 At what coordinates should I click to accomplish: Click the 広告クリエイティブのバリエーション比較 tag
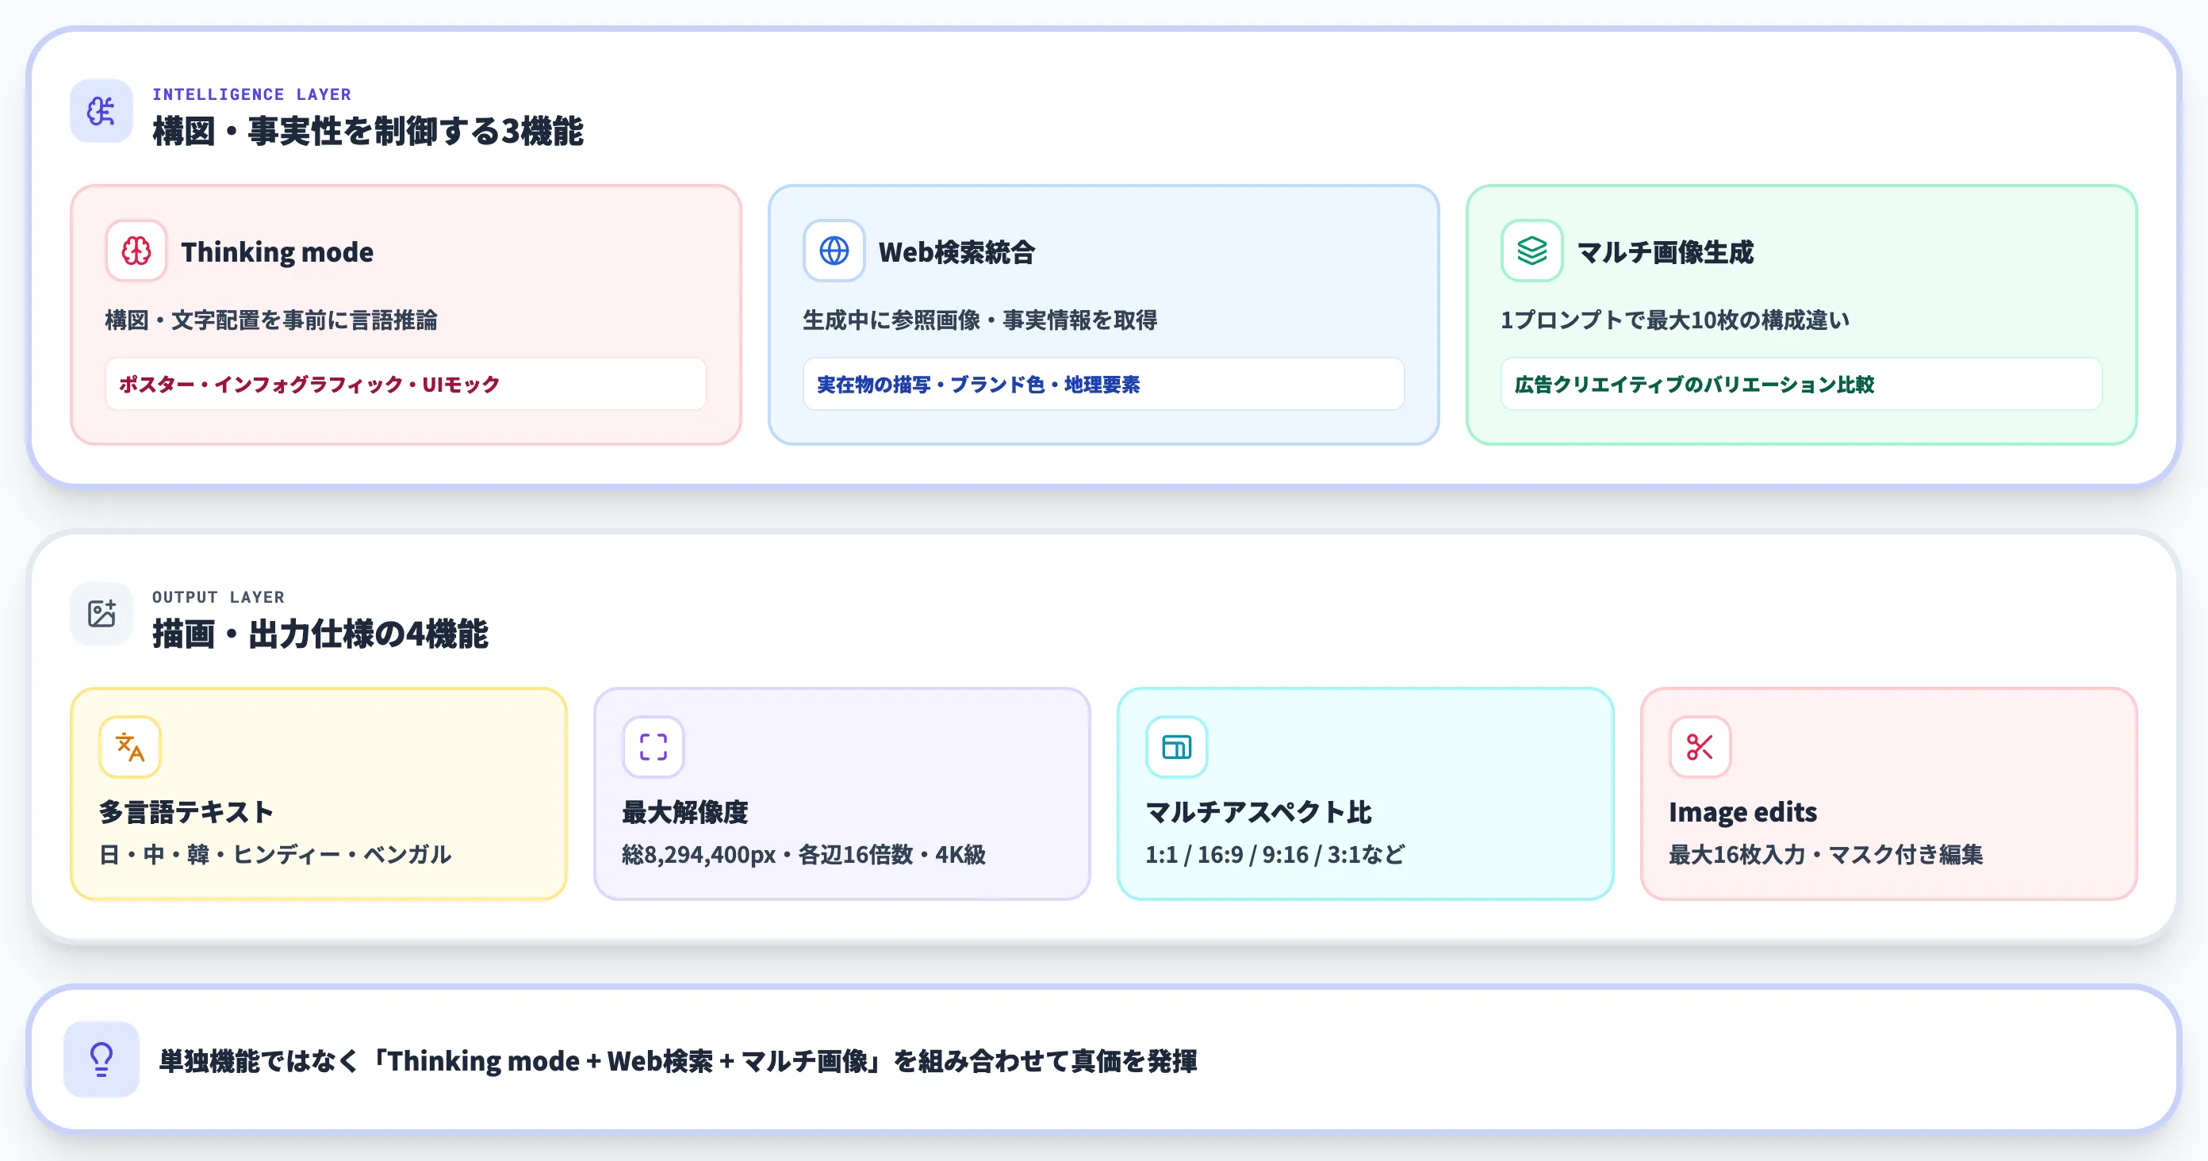click(x=1800, y=385)
